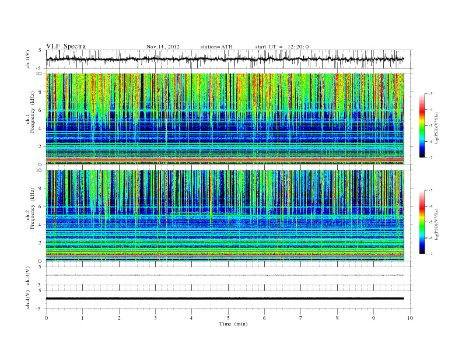Click the 'station=ATH' label
This screenshot has width=462, height=357.
click(x=216, y=47)
